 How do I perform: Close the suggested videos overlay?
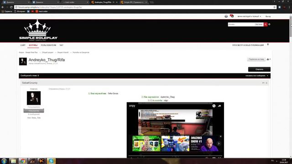pos(221,137)
